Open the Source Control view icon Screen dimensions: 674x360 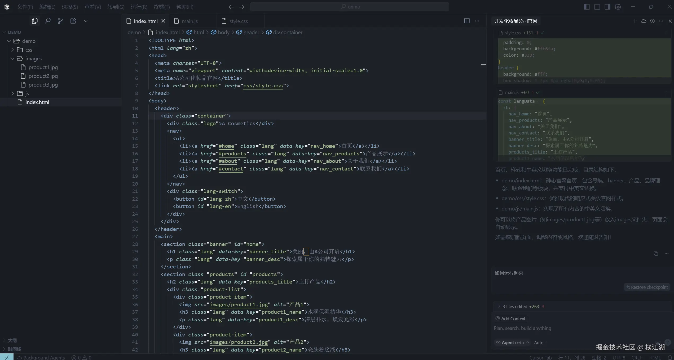(x=60, y=21)
